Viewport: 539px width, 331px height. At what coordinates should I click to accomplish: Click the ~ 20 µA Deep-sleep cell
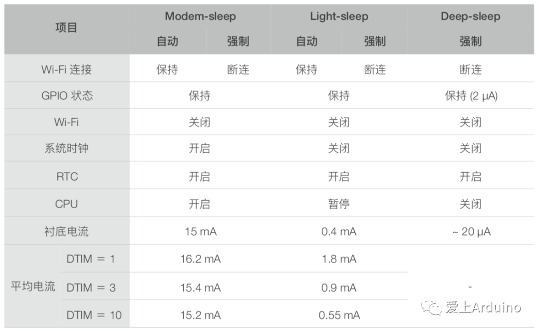471,232
